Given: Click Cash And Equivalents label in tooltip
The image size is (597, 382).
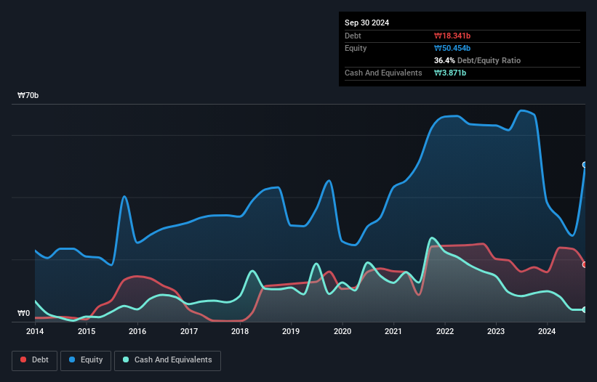Looking at the screenshot, I should tap(383, 73).
